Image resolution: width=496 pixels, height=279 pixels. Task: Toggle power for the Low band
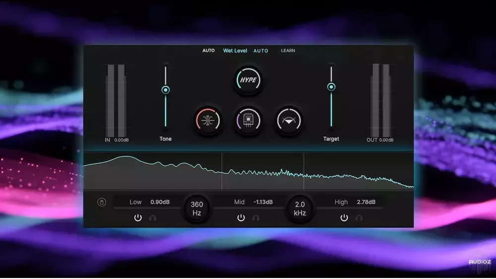pyautogui.click(x=138, y=218)
